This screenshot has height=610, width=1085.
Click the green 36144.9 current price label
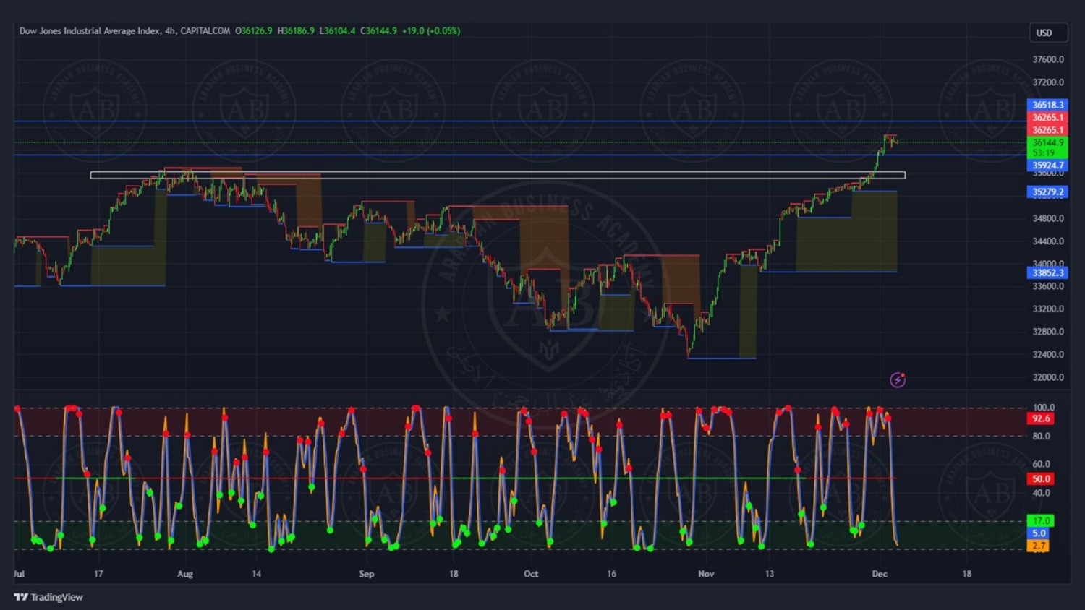1047,143
